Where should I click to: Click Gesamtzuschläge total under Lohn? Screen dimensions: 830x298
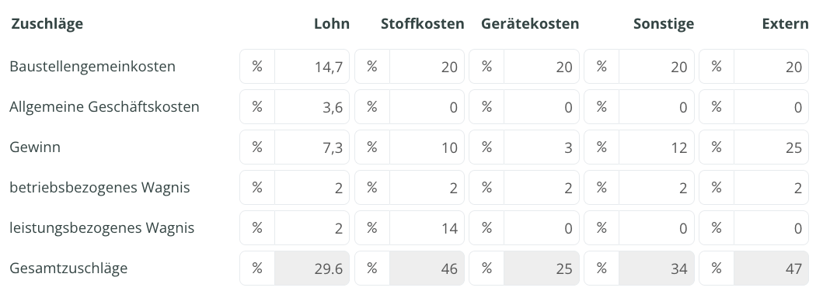pyautogui.click(x=312, y=269)
